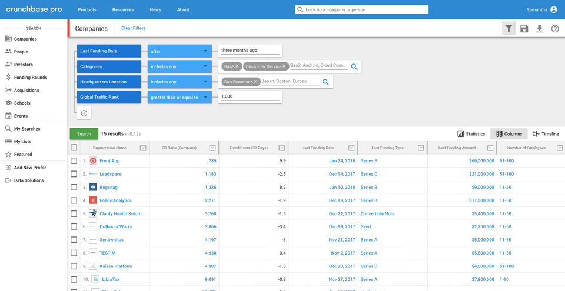Click the save search disk icon
The height and width of the screenshot is (291, 565).
click(x=524, y=29)
